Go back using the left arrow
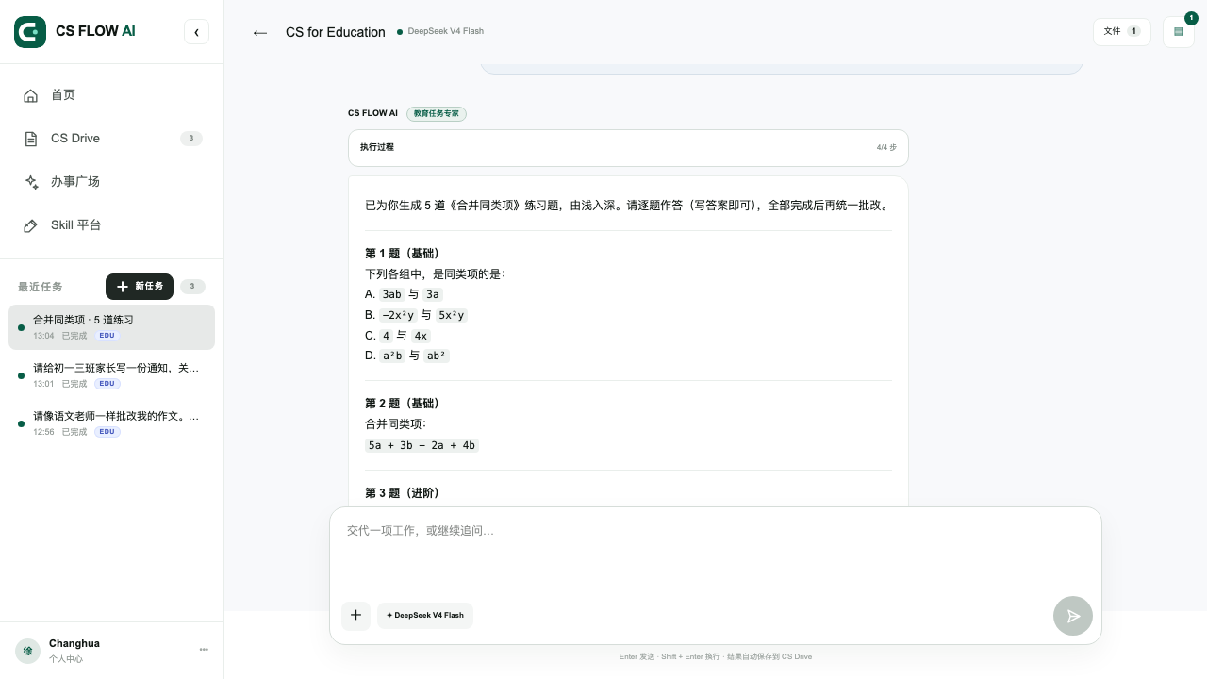1207x679 pixels. coord(260,32)
